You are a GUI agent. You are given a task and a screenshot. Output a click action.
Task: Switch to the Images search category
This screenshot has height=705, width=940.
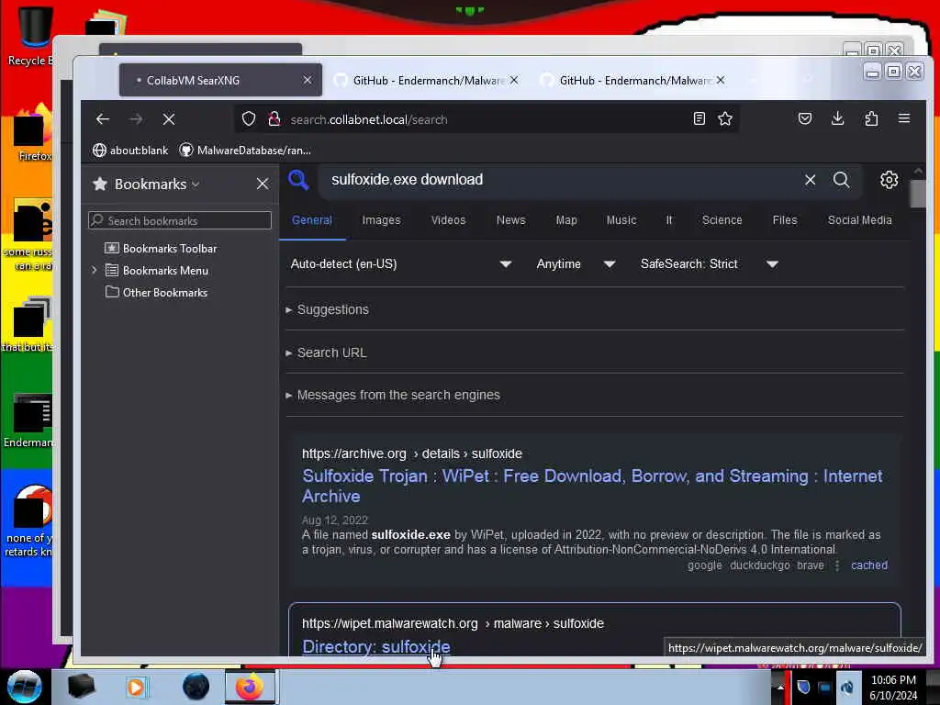pos(381,220)
